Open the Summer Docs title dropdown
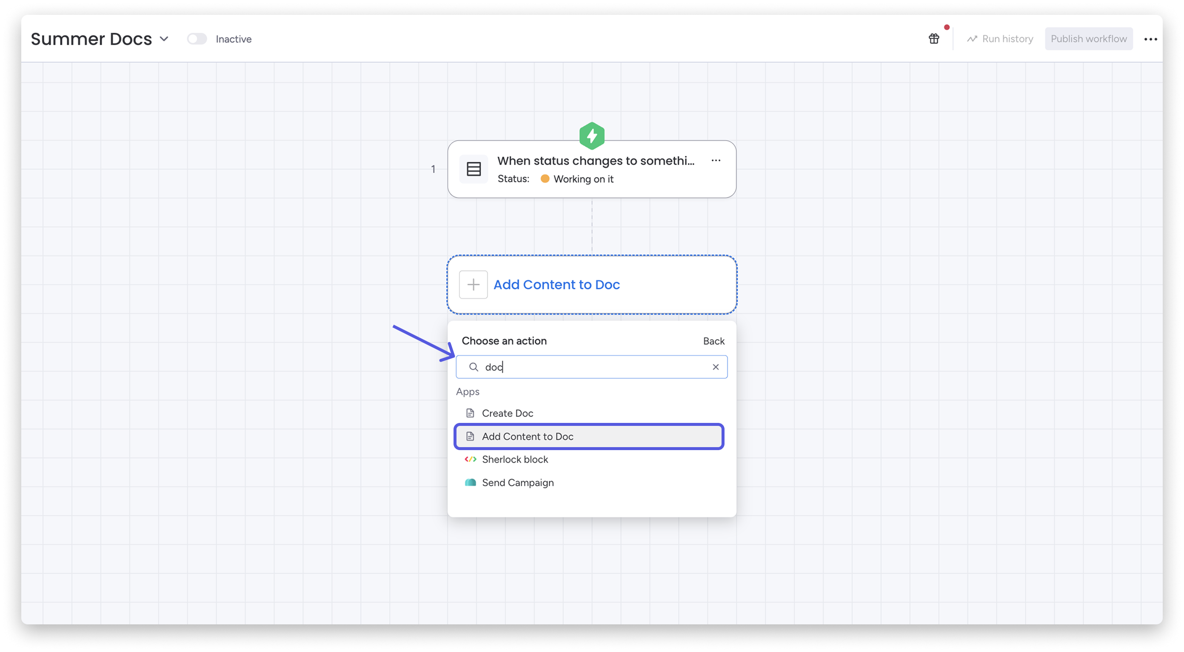1184x652 pixels. (165, 39)
